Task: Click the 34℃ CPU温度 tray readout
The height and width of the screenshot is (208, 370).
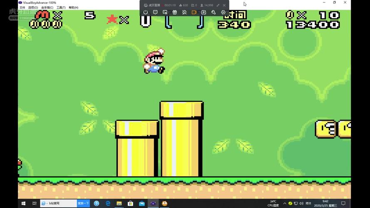Action: 273,203
